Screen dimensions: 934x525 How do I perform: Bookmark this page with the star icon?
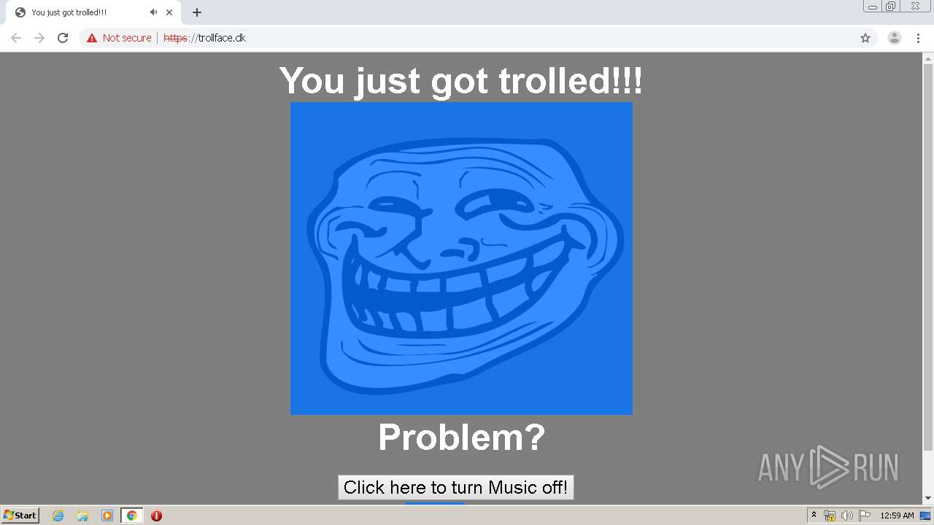click(865, 38)
